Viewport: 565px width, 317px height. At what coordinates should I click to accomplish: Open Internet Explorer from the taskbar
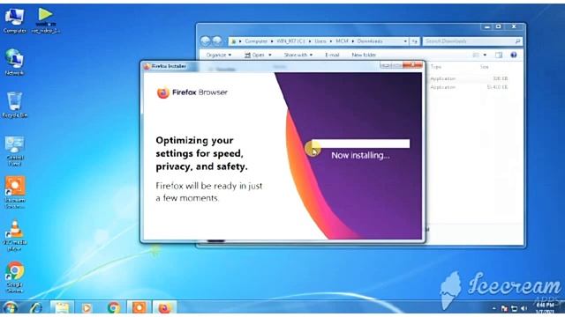36,307
